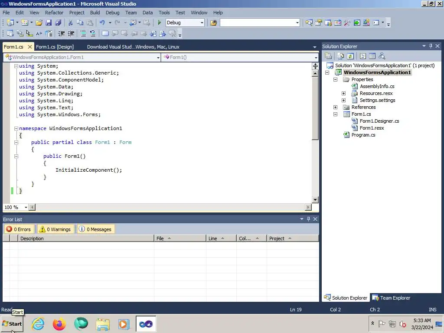Open the WindowsFormsApplication1.Form1 types dropdown
Viewport: 444px width, 333px height.
158,58
